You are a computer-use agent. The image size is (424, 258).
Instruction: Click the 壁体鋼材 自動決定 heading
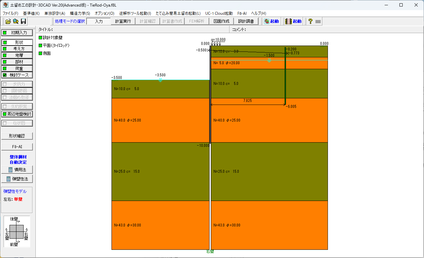18,160
